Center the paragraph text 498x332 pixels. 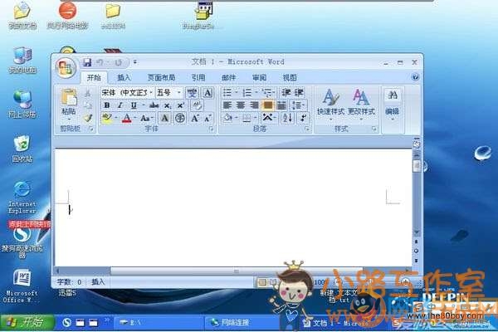click(241, 105)
